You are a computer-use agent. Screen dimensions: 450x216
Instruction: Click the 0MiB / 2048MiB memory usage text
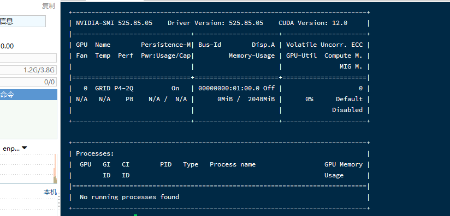coord(246,99)
